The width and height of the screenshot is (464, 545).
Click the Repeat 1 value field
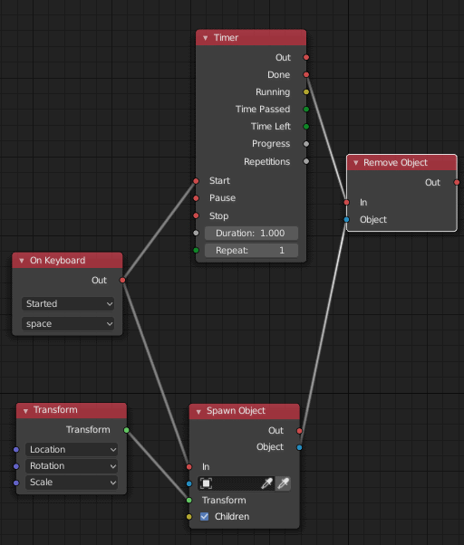(251, 251)
